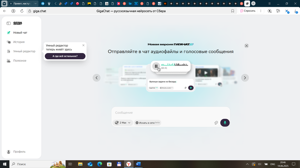Click the Сообщение input field
The width and height of the screenshot is (300, 168).
pyautogui.click(x=170, y=113)
